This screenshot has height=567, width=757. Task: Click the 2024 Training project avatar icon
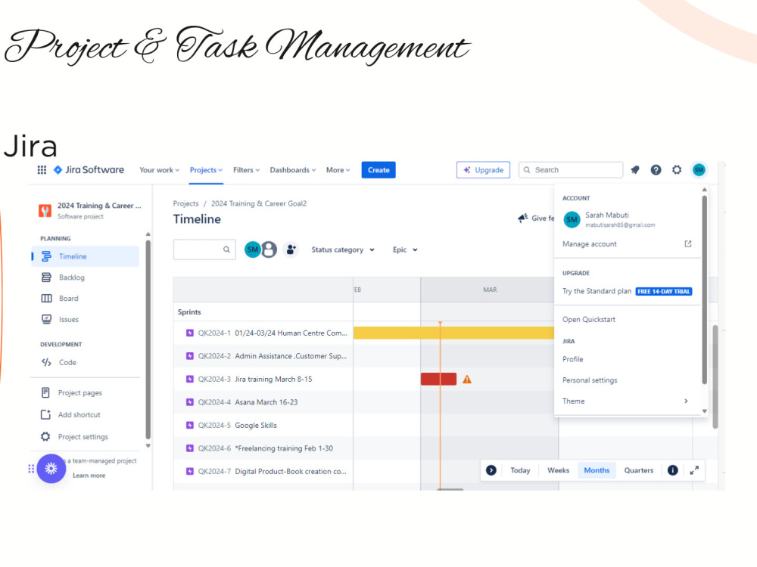pyautogui.click(x=45, y=211)
